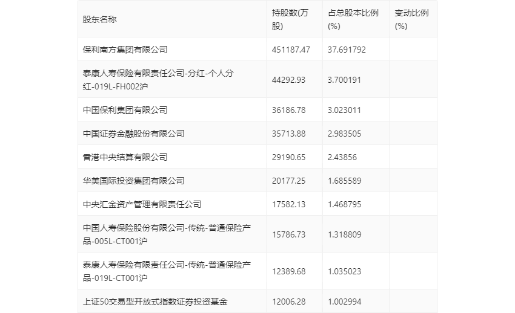Select the percentage 1.002994
The height and width of the screenshot is (313, 515).
pos(345,301)
